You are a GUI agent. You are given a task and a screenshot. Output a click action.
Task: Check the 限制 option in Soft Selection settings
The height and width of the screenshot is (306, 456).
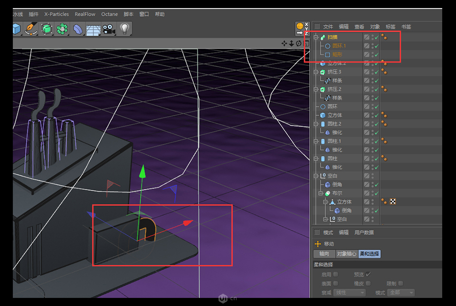coord(400,284)
